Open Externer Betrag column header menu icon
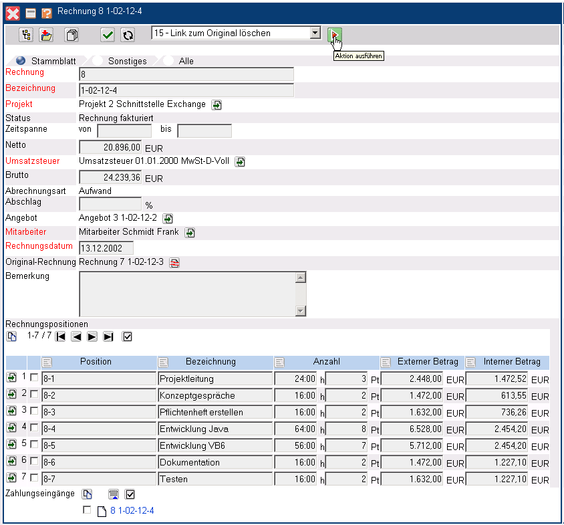564x525 pixels. tap(386, 362)
